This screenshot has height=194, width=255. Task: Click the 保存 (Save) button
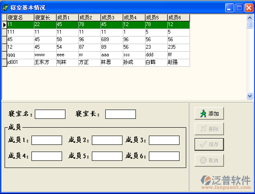(x=209, y=144)
